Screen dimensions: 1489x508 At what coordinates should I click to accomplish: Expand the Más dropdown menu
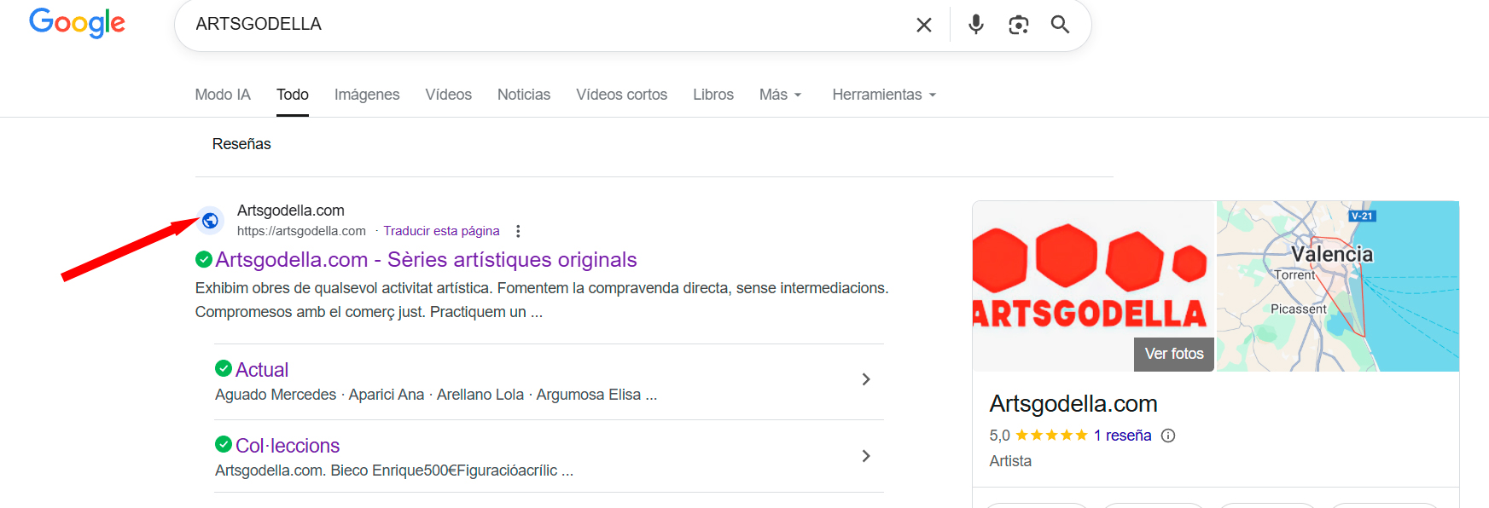(x=780, y=95)
